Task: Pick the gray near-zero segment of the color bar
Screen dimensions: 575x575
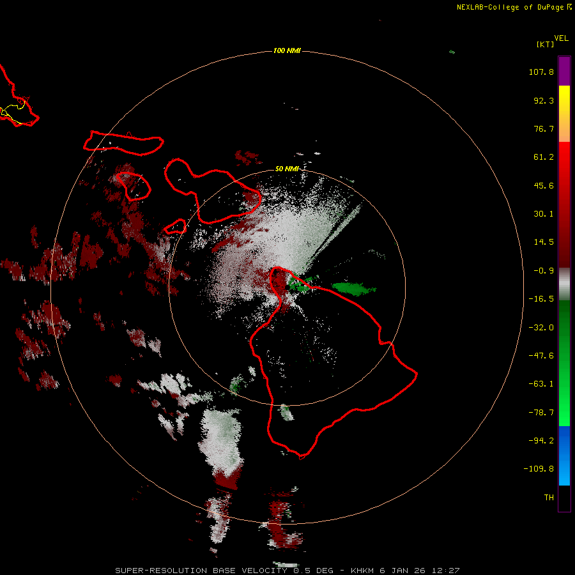Action: pyautogui.click(x=564, y=284)
